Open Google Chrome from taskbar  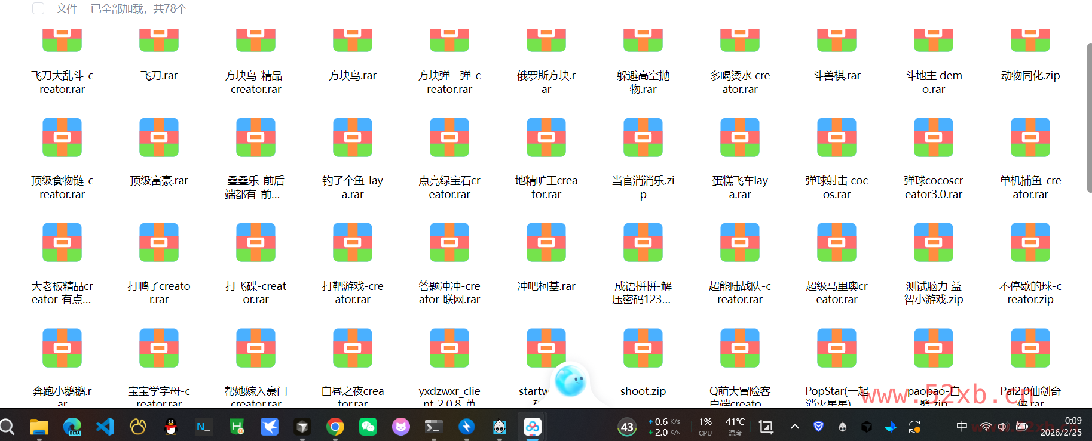[x=335, y=427]
